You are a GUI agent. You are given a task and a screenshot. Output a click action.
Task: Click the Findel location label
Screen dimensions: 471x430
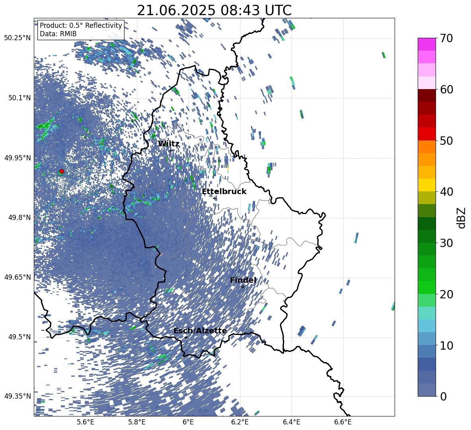click(x=243, y=280)
